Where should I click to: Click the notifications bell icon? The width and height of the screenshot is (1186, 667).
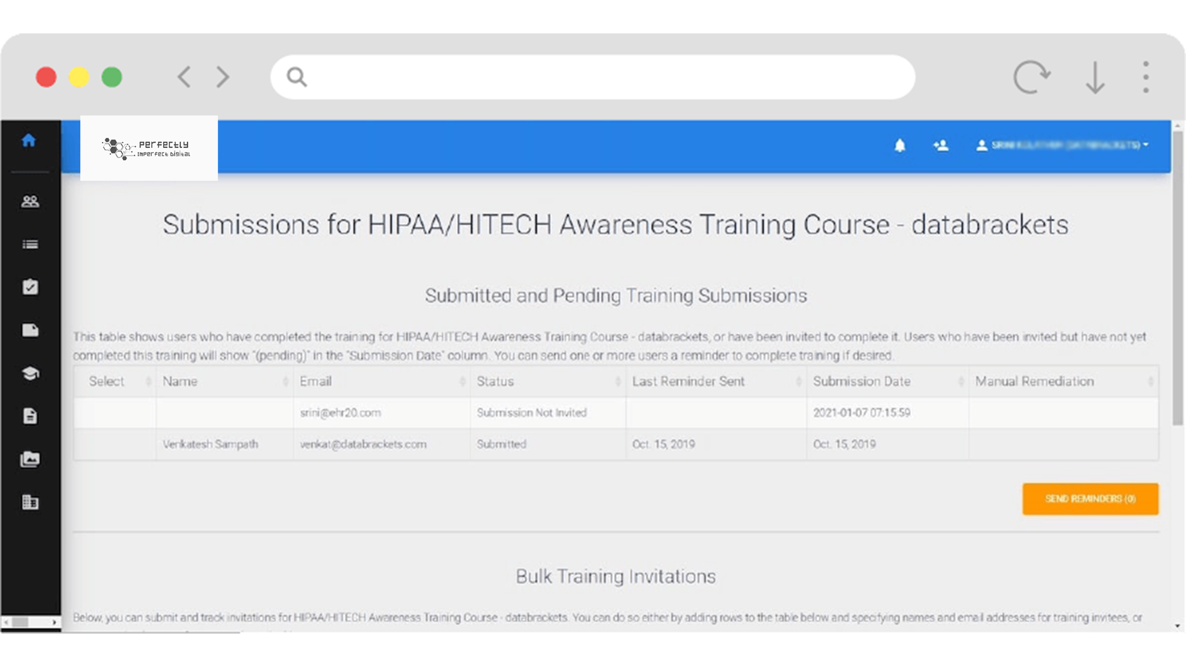click(x=900, y=146)
